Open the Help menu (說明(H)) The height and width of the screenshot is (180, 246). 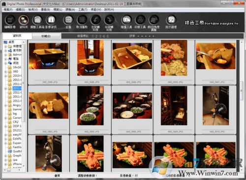tap(109, 10)
